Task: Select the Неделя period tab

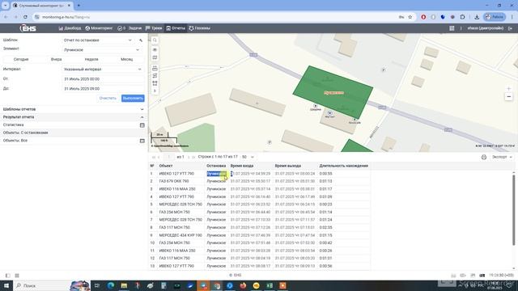Action: (91, 59)
